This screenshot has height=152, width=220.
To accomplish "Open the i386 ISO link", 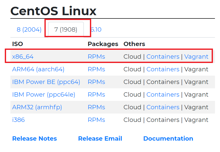I will pyautogui.click(x=18, y=120).
